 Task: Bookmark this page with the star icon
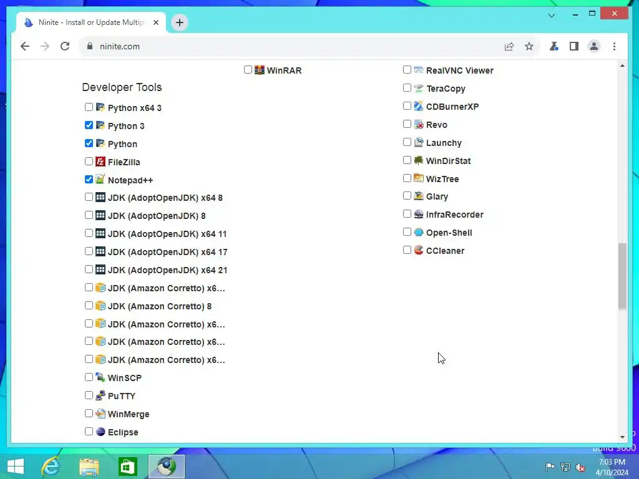tap(529, 46)
